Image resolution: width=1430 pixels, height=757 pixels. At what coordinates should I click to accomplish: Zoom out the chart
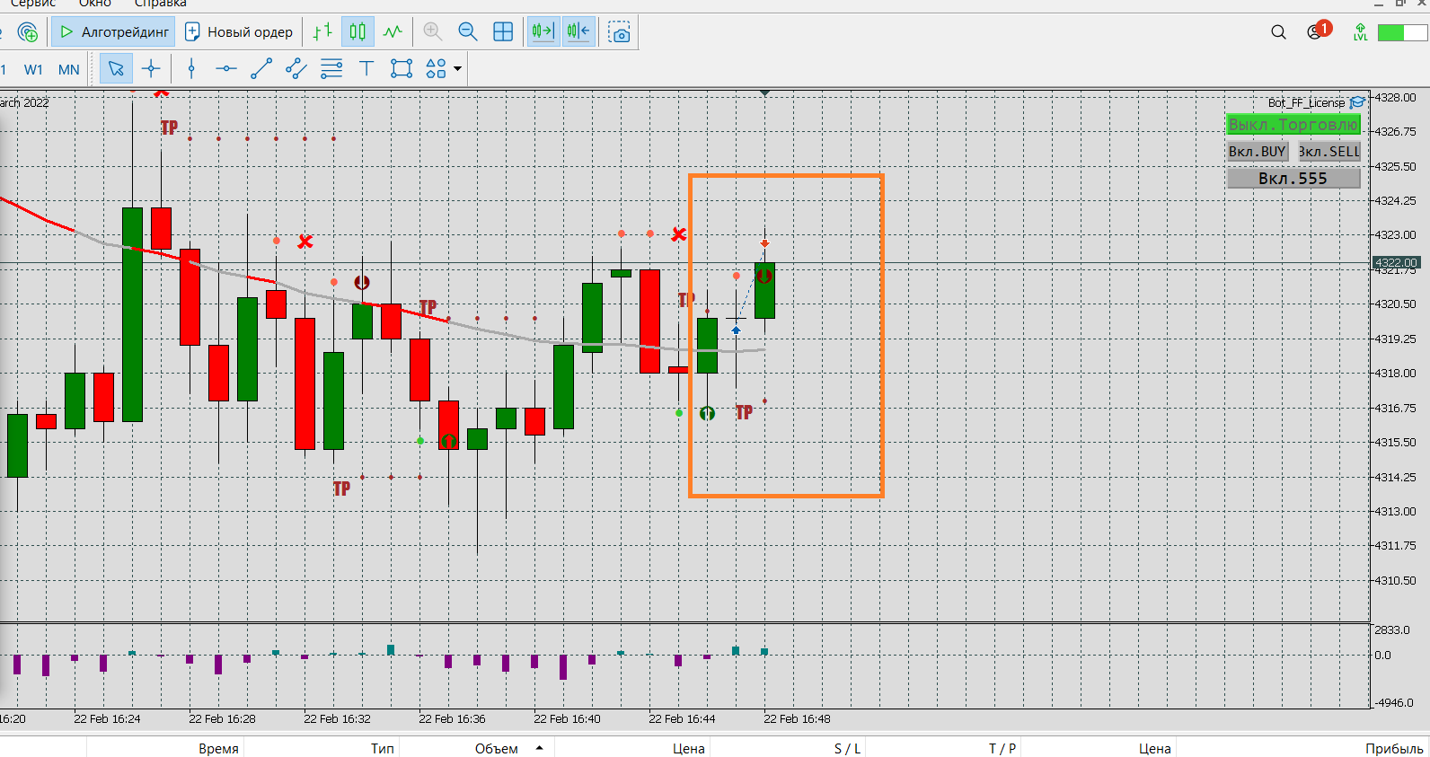pos(468,32)
